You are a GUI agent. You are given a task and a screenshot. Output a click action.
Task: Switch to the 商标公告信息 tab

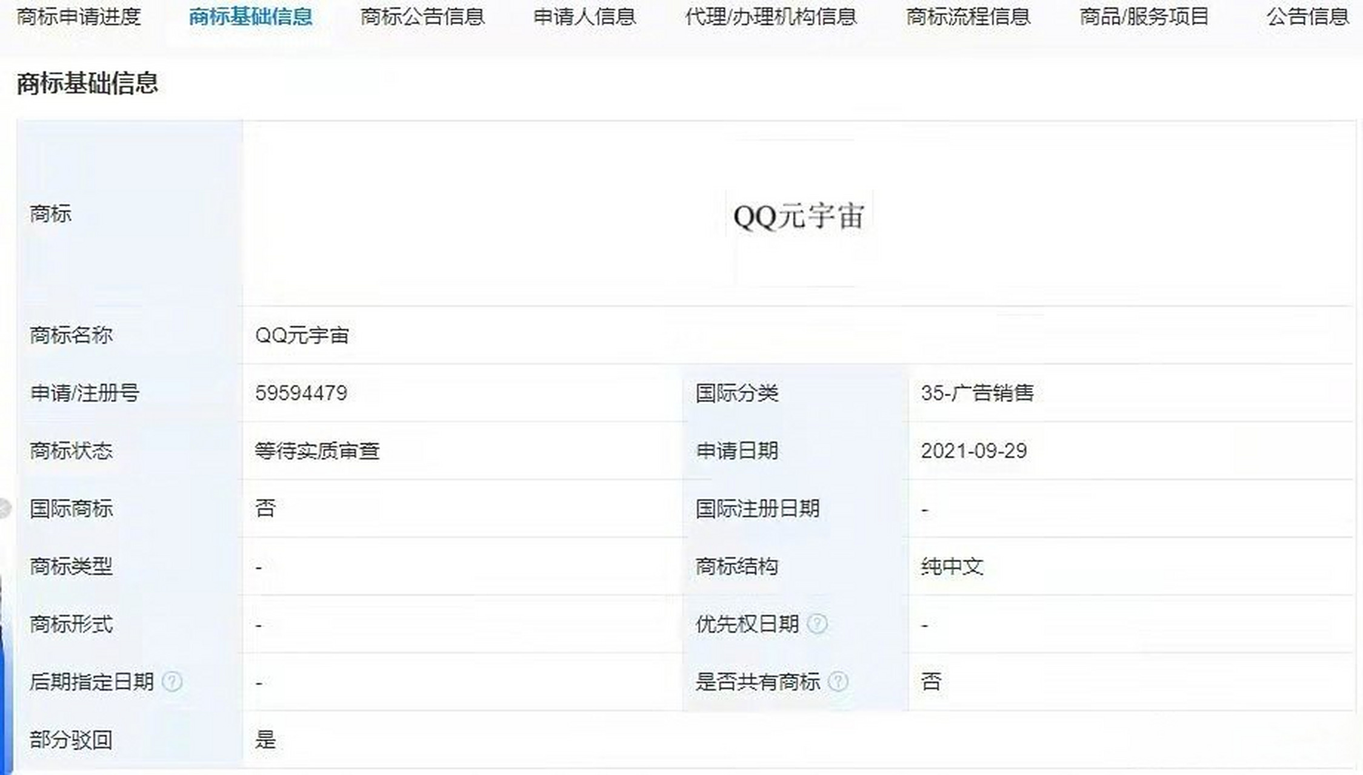[x=422, y=17]
